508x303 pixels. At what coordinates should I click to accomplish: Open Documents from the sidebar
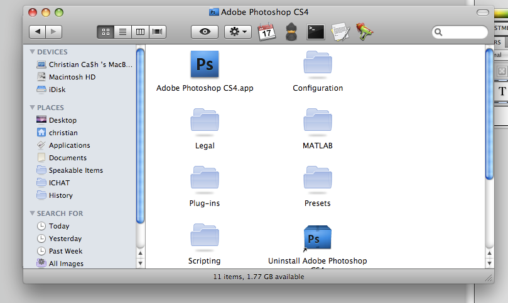coord(62,158)
